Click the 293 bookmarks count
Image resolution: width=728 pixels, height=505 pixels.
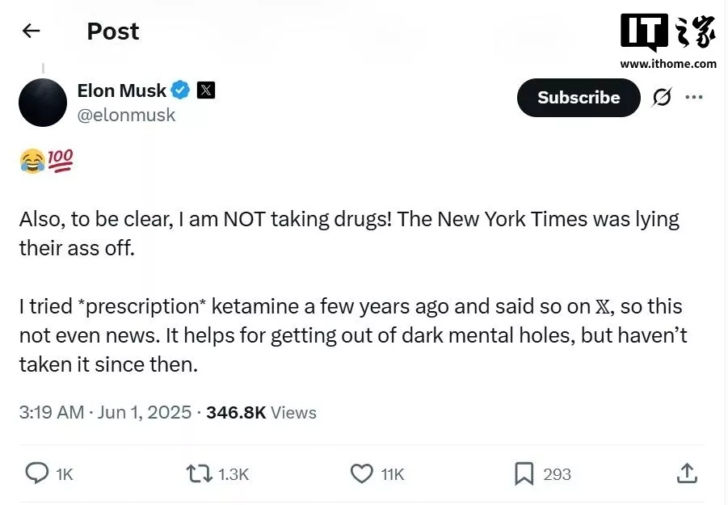(x=558, y=474)
